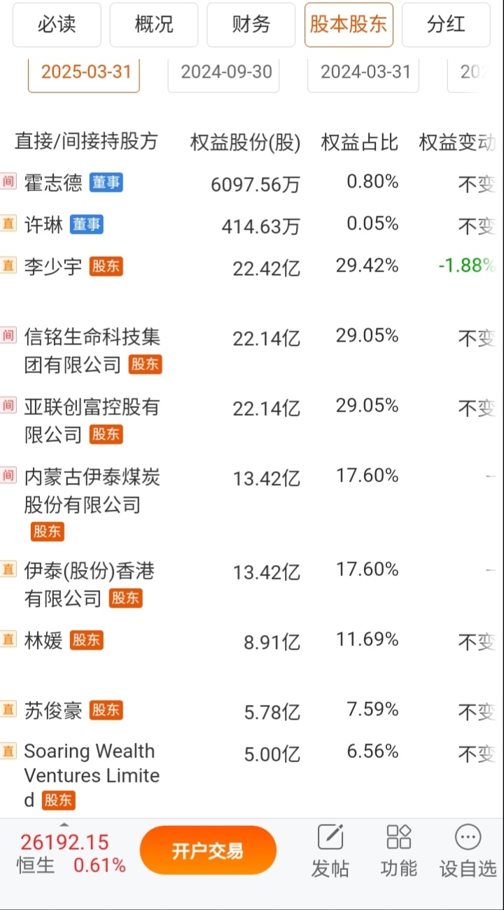Image resolution: width=504 pixels, height=910 pixels.
Task: Switch to the 必读 tab
Action: tap(57, 24)
